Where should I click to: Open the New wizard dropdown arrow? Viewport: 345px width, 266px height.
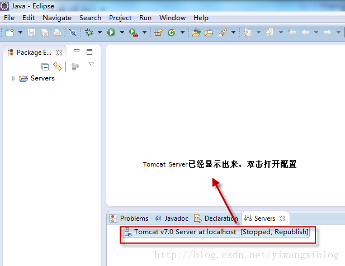[x=20, y=32]
